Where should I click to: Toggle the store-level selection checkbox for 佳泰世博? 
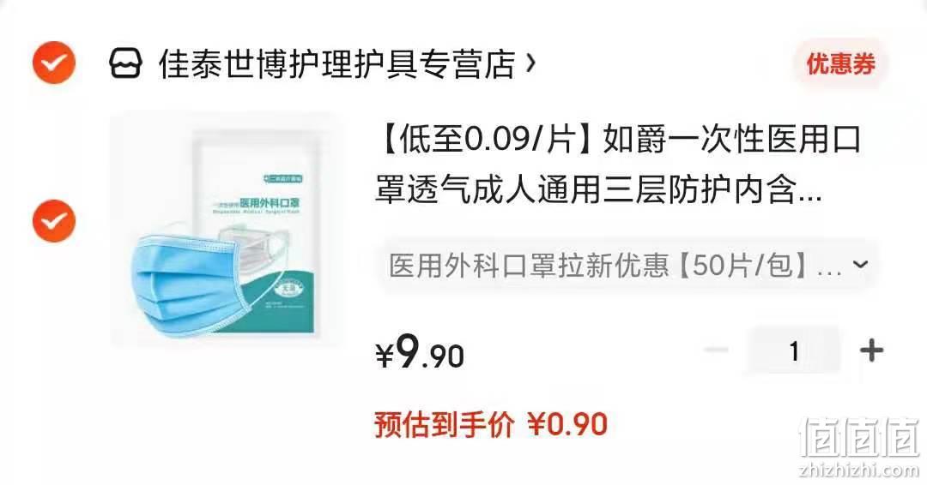[x=54, y=63]
